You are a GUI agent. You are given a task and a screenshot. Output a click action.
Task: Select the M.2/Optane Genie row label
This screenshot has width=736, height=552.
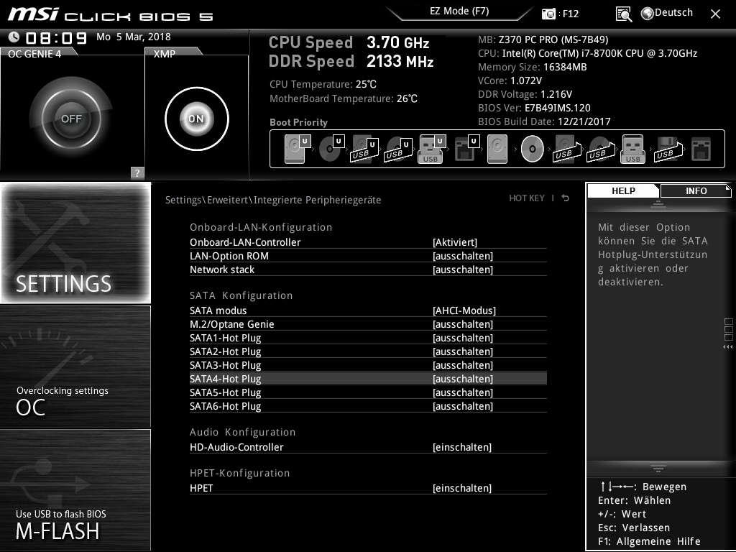coord(232,324)
